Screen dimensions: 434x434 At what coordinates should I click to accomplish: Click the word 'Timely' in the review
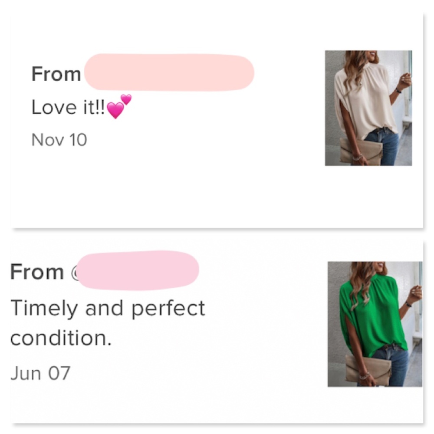pyautogui.click(x=44, y=309)
